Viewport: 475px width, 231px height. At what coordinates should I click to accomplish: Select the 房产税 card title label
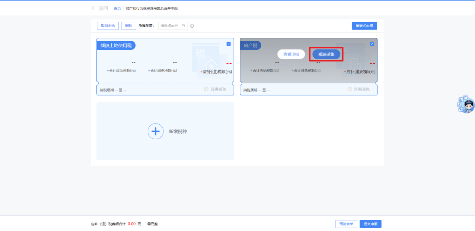[x=250, y=45]
